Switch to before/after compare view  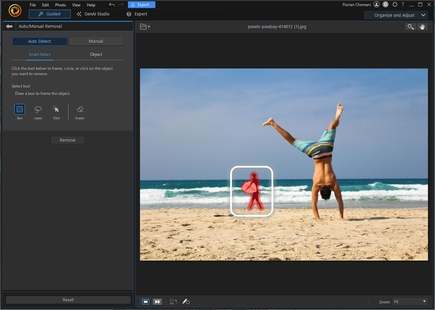[157, 302]
